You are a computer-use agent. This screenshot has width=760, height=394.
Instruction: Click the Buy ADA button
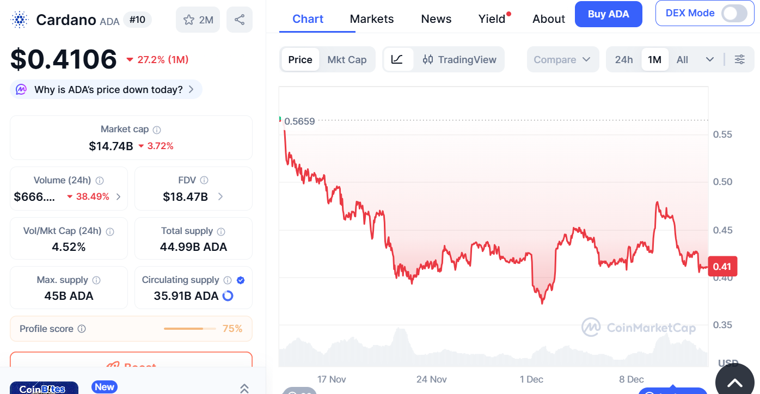[608, 14]
